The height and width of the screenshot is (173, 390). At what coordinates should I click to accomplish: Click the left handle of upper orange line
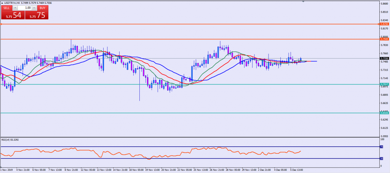(x=1, y=24)
